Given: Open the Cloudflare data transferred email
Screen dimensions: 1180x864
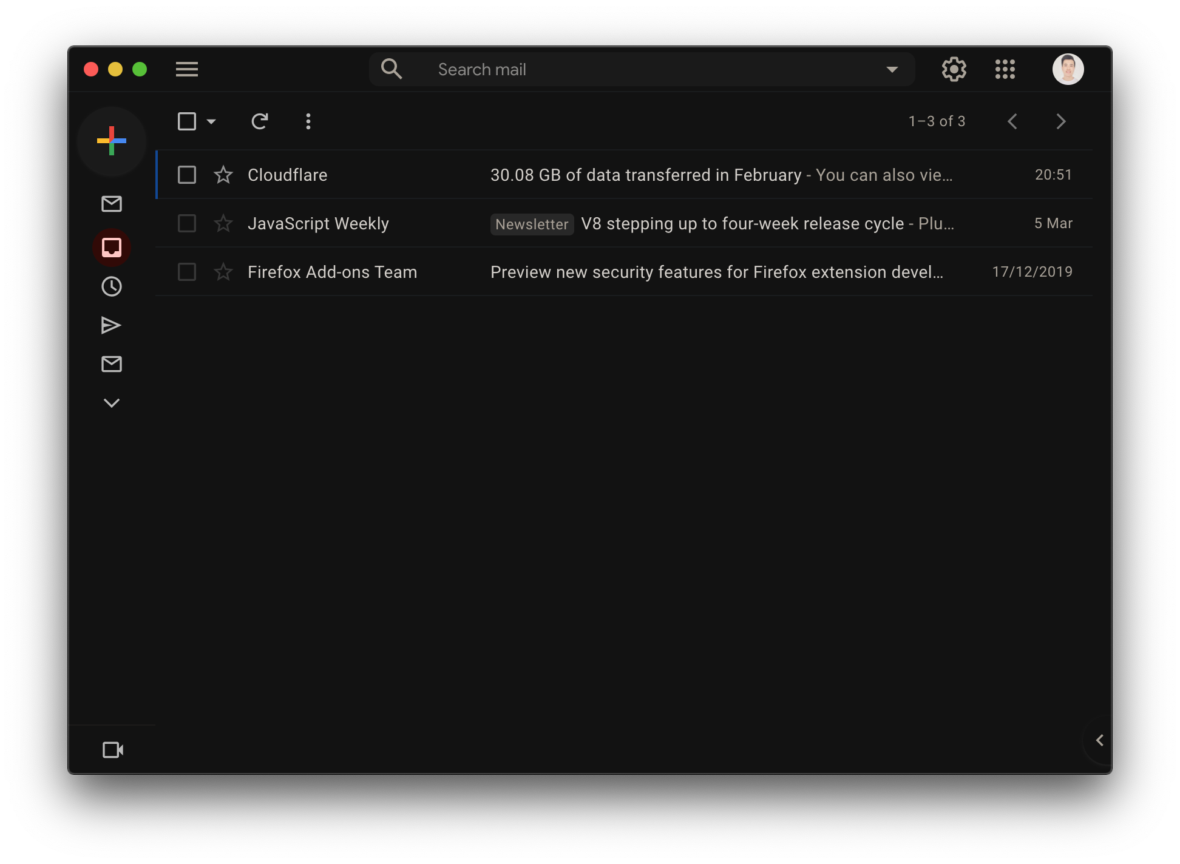Looking at the screenshot, I should 645,175.
